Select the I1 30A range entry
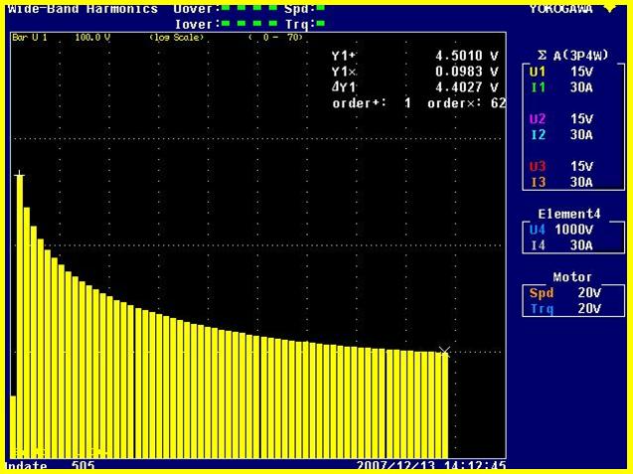 [561, 87]
